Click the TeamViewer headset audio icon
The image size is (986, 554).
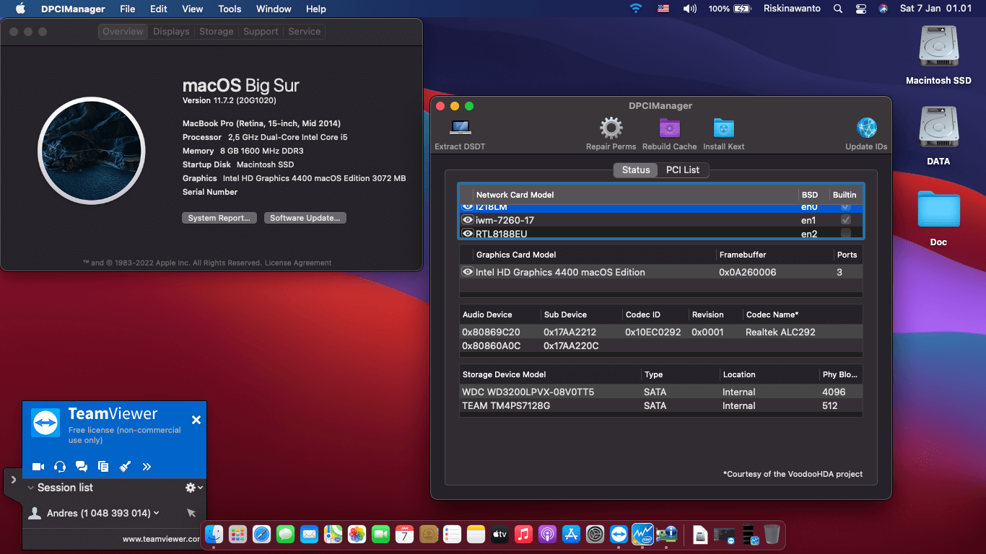(60, 467)
